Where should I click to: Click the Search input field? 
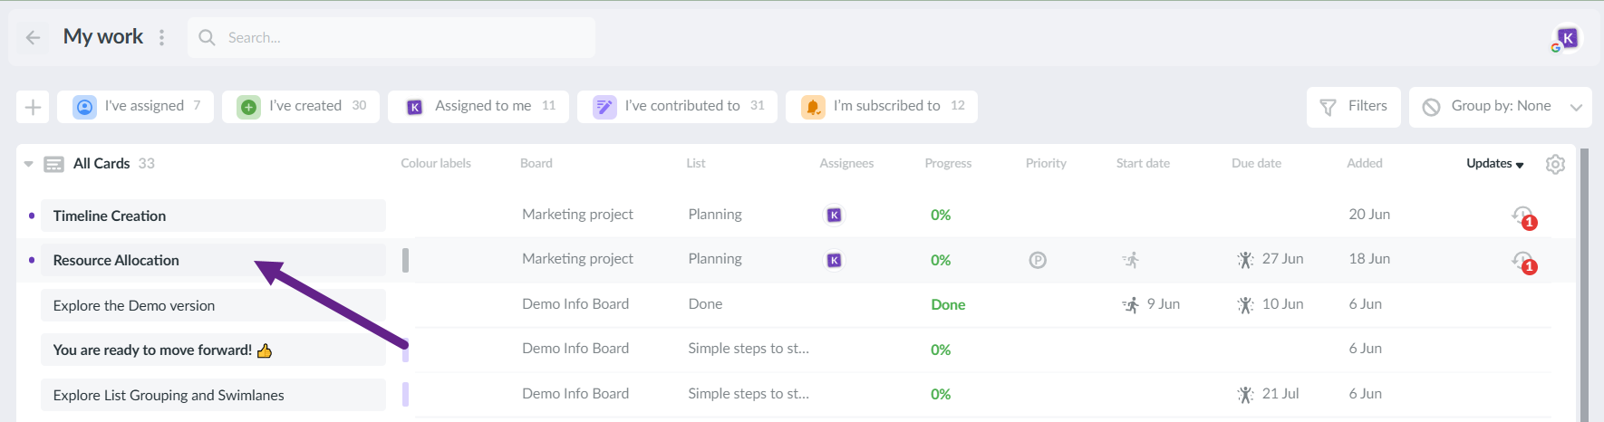[399, 37]
